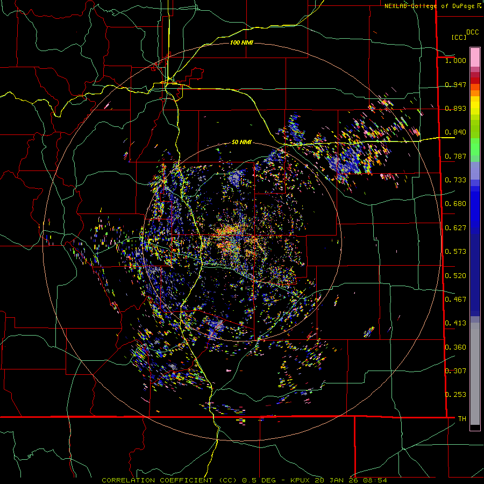This screenshot has width=484, height=484.
Task: Click the TH legend label
Action: coord(462,419)
